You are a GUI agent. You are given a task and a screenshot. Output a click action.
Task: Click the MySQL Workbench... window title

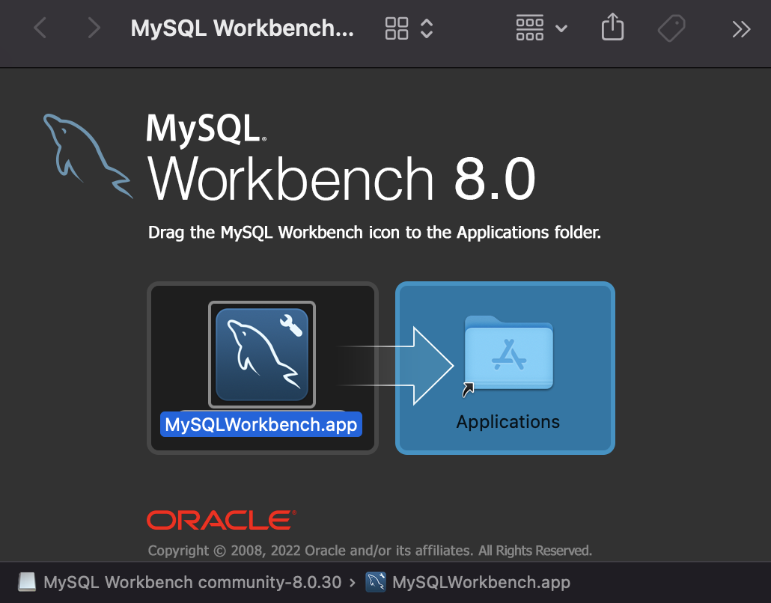[243, 28]
